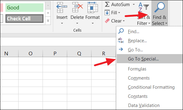This screenshot has height=110, width=183.
Task: Select column Q header
Action: point(79,53)
